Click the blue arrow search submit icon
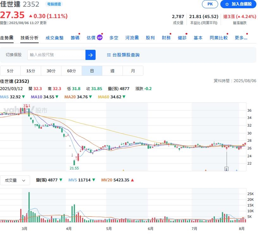Screen dimensions: 258x235 pyautogui.click(x=90, y=55)
